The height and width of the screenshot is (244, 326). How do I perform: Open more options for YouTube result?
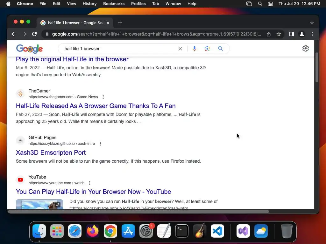89,183
